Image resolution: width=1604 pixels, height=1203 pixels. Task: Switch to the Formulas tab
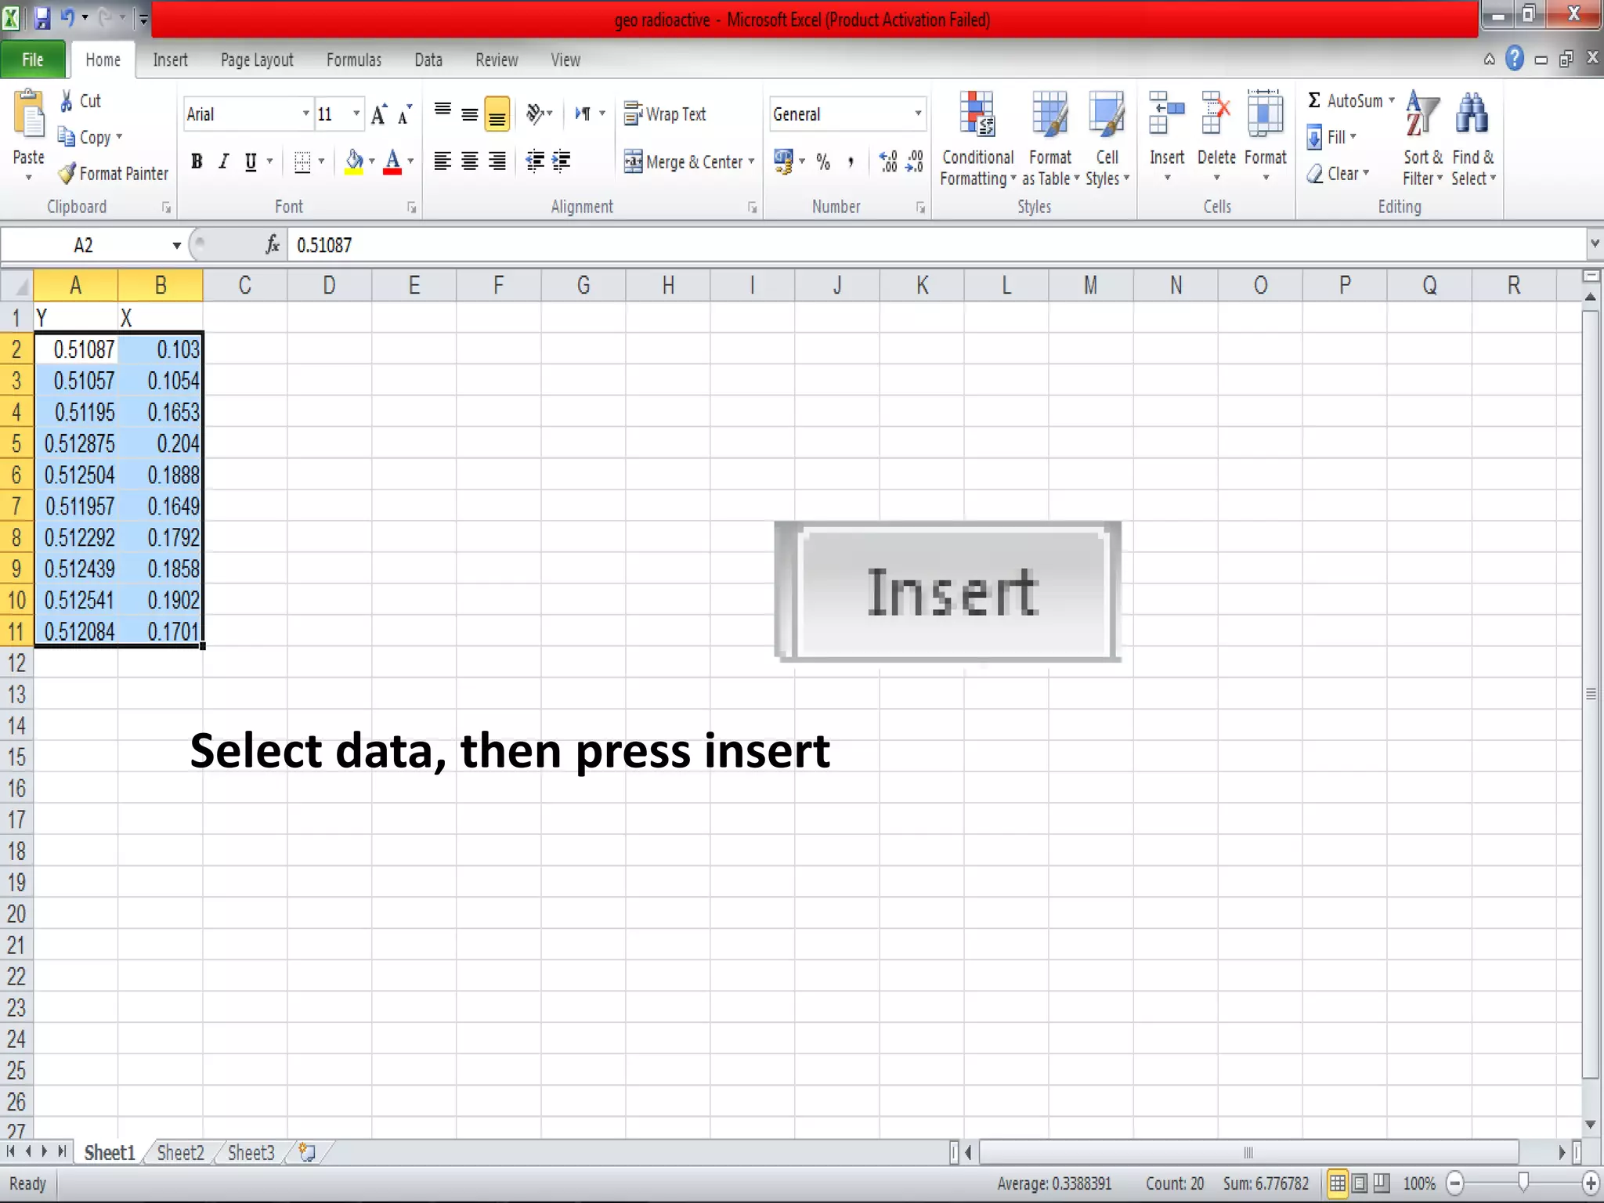(x=354, y=60)
